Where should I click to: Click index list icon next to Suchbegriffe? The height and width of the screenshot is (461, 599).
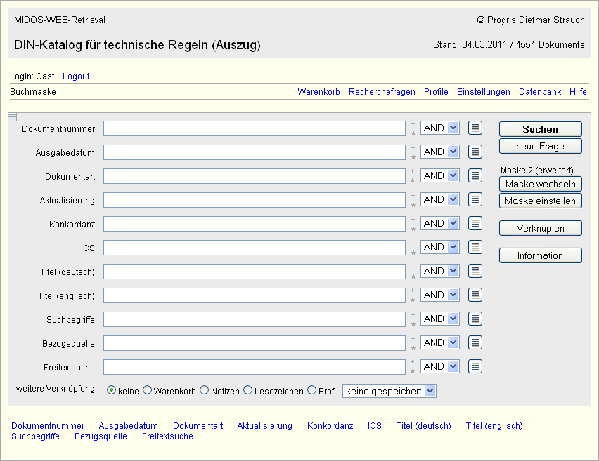(x=475, y=319)
